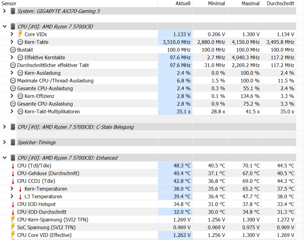Select the CPU-Gehäuse (Durchschnitt) label
Screen dimensions: 304x240
coord(48,173)
